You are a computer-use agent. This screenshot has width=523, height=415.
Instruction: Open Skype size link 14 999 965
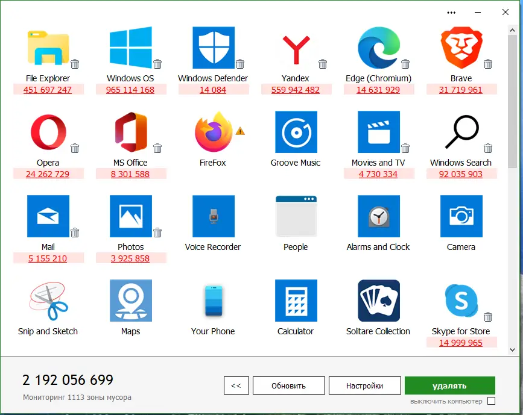click(x=461, y=343)
